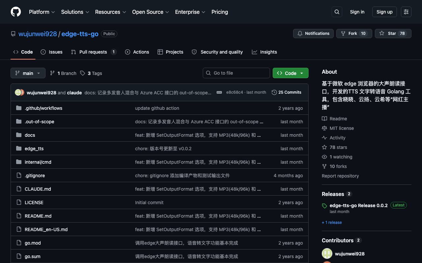Expand the commit message ellipsis button

pyautogui.click(x=219, y=92)
